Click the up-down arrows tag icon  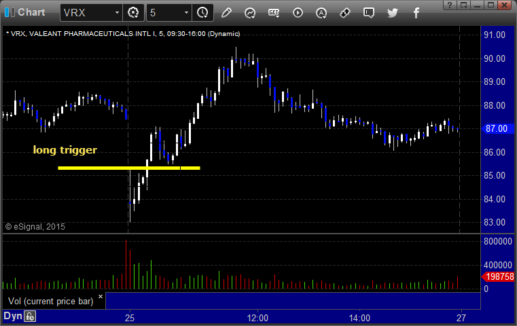coord(345,13)
